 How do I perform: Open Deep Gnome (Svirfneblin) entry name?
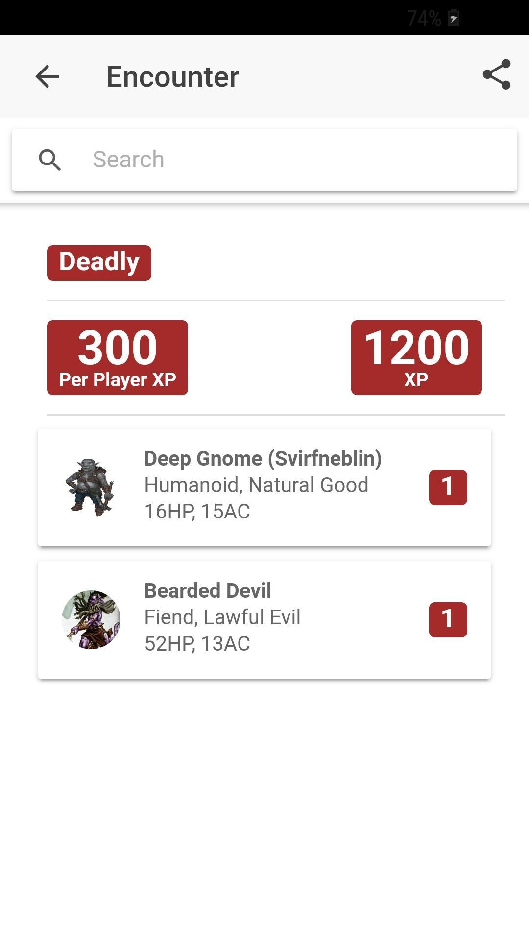point(263,459)
